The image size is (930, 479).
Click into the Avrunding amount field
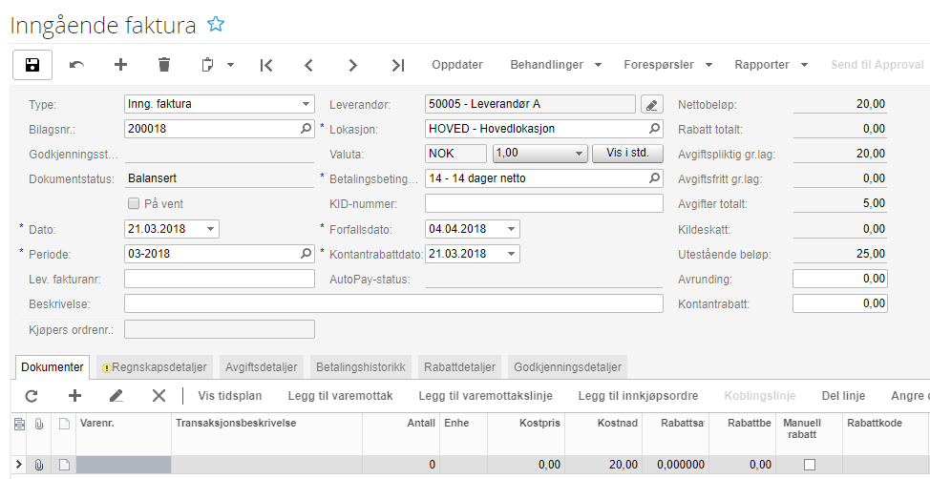[840, 279]
